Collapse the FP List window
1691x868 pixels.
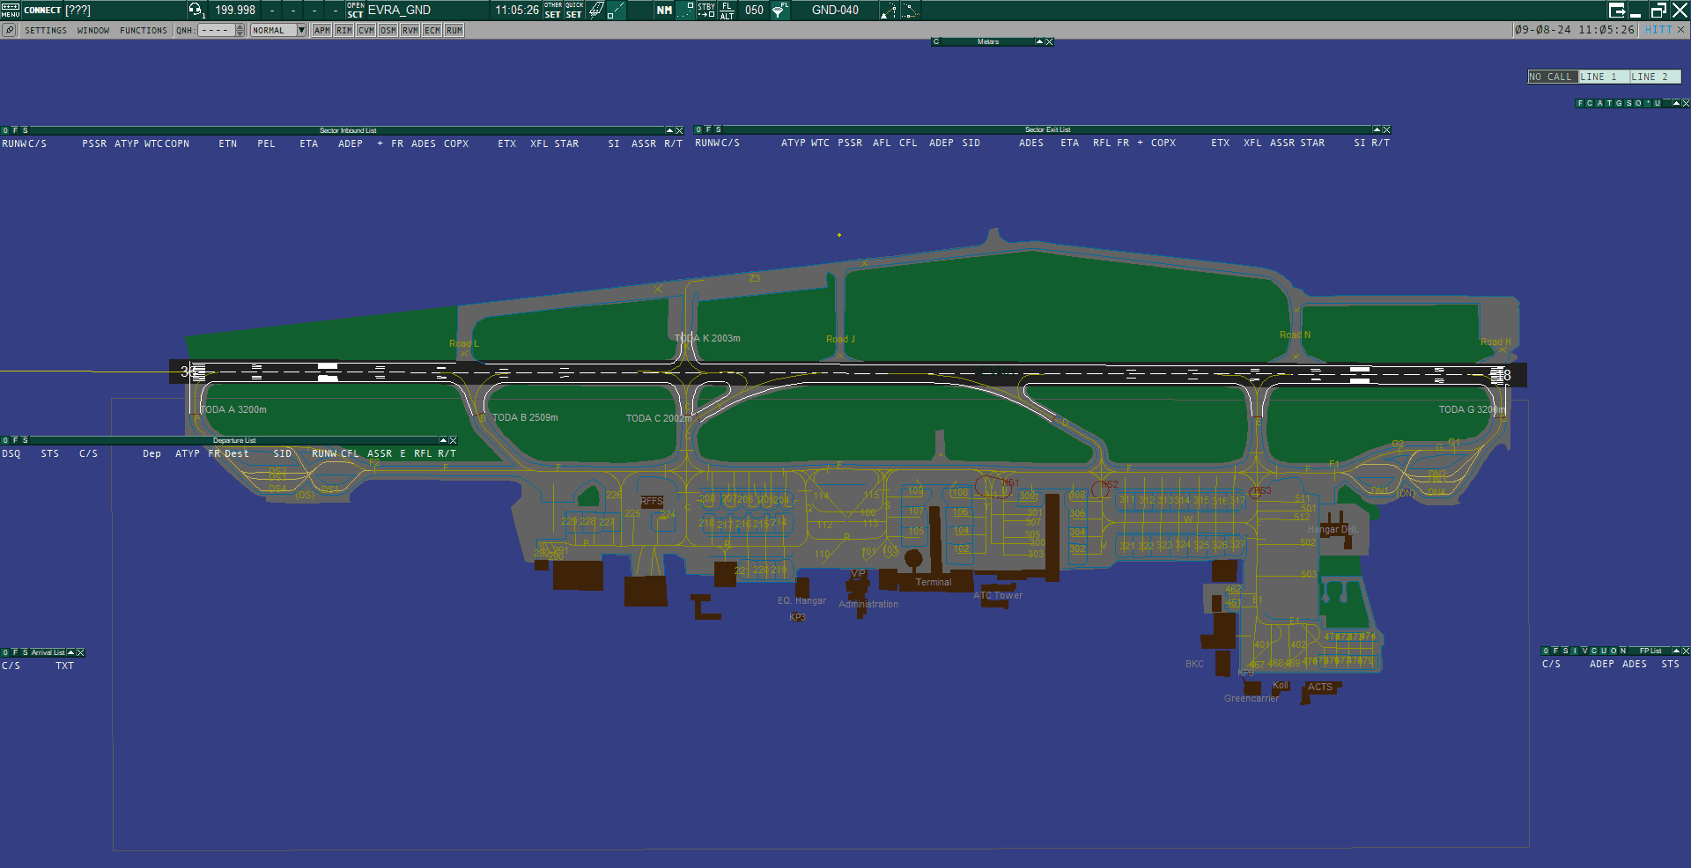click(x=1676, y=651)
